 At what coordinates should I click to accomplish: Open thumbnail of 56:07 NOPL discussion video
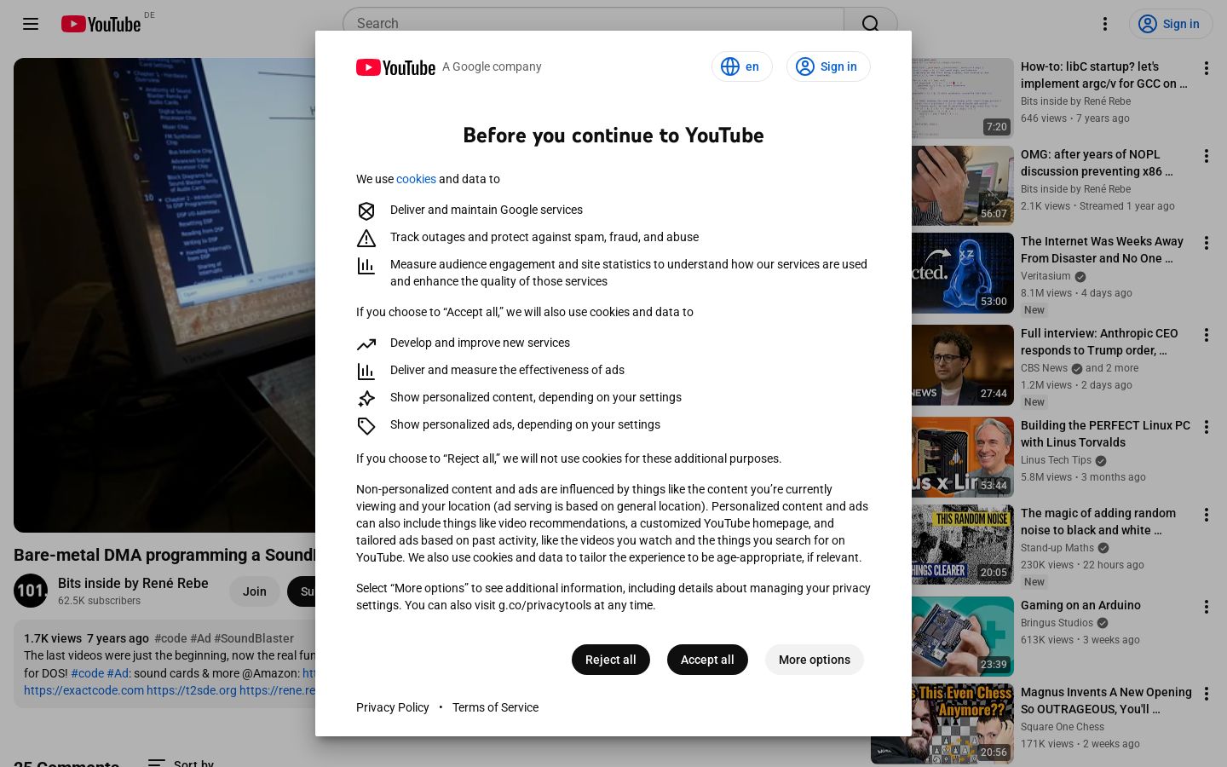[x=963, y=186]
